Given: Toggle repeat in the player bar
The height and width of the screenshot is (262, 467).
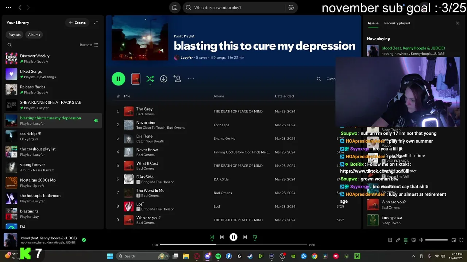Looking at the screenshot, I should coord(255,237).
